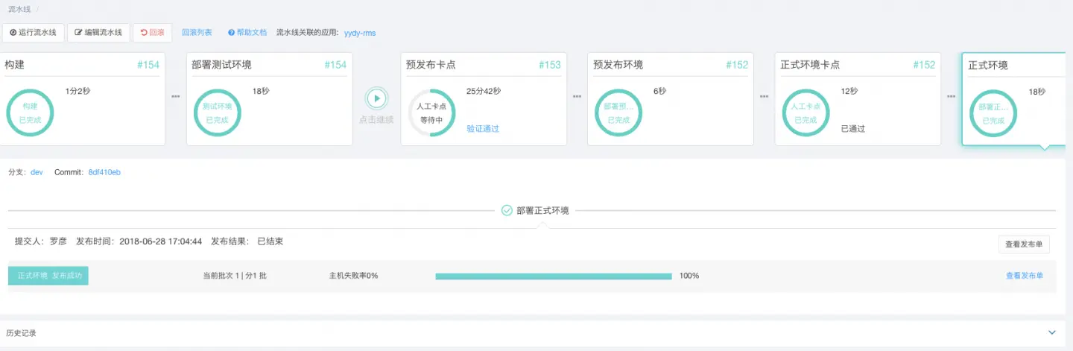Click the 已结束 release result

(270, 241)
